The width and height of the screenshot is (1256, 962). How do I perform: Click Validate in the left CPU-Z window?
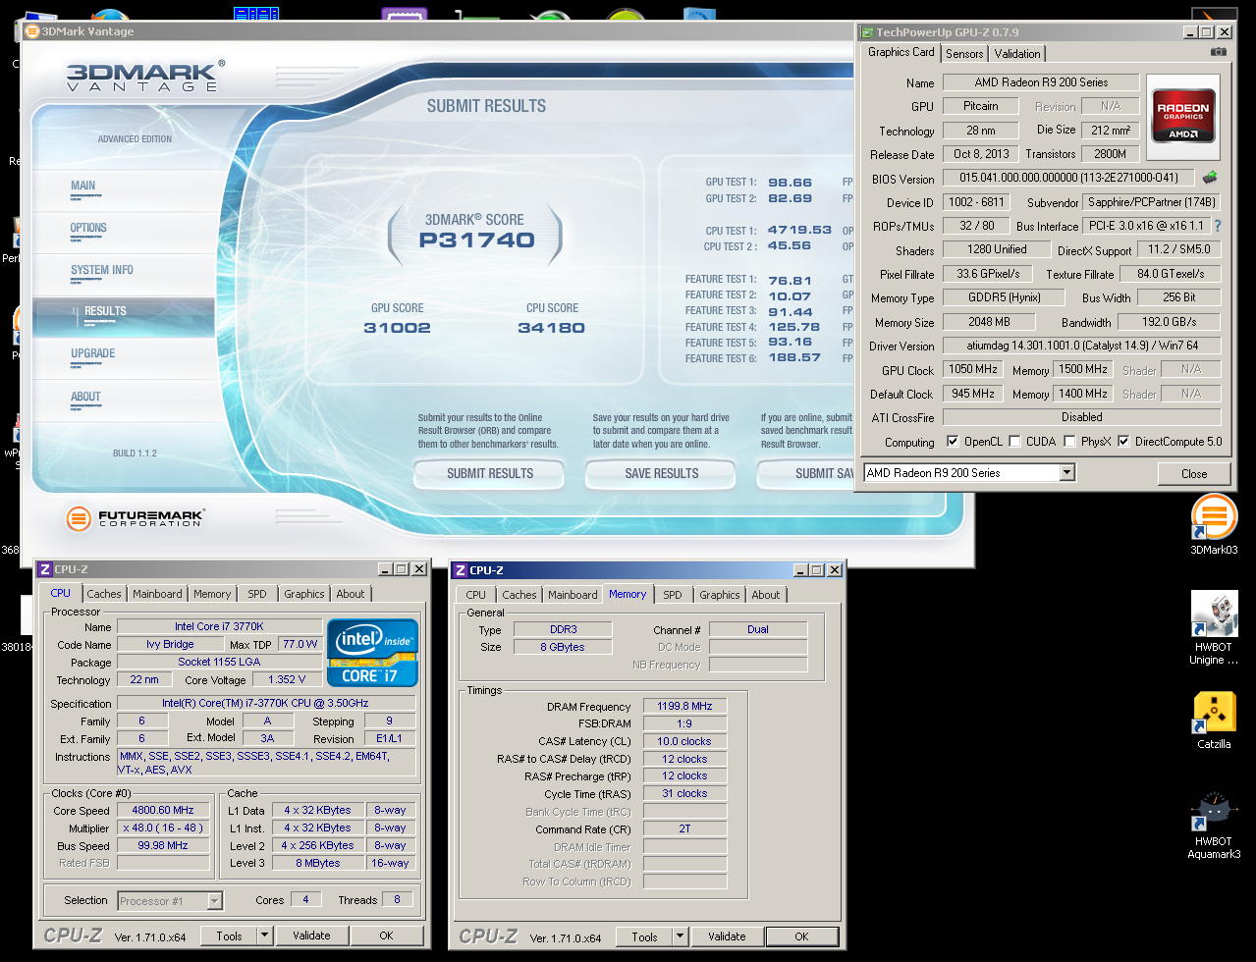pos(311,935)
